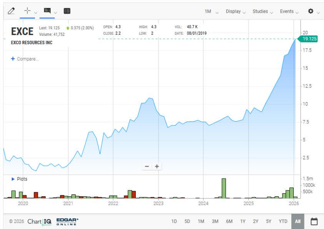Select the 5D range
Screen dimensions: 324x229
point(187,221)
